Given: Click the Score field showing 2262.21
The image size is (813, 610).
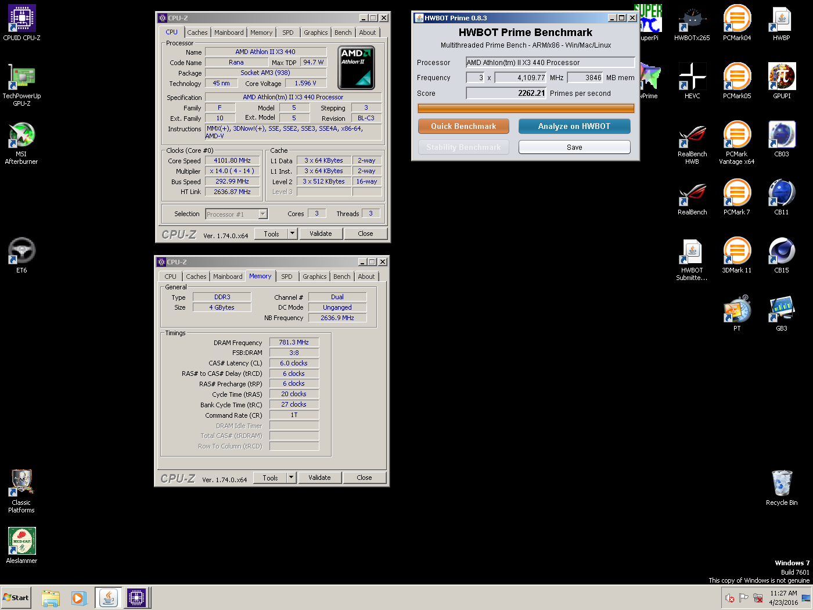Looking at the screenshot, I should pos(506,93).
